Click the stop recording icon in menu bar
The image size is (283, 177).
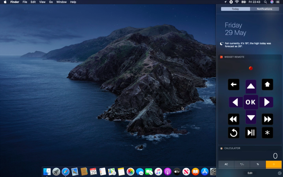pyautogui.click(x=231, y=2)
